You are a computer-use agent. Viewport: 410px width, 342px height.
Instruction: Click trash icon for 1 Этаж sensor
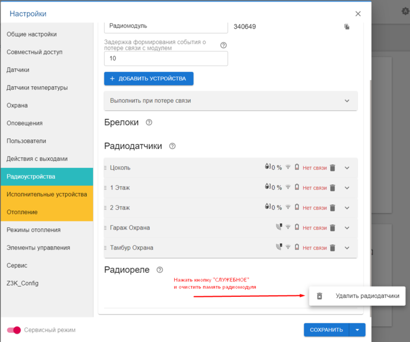pos(332,188)
